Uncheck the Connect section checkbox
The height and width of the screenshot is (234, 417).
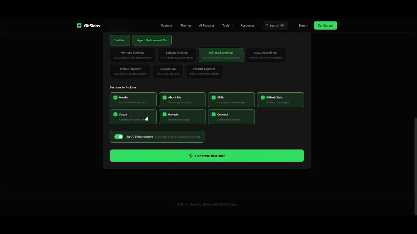tap(214, 114)
